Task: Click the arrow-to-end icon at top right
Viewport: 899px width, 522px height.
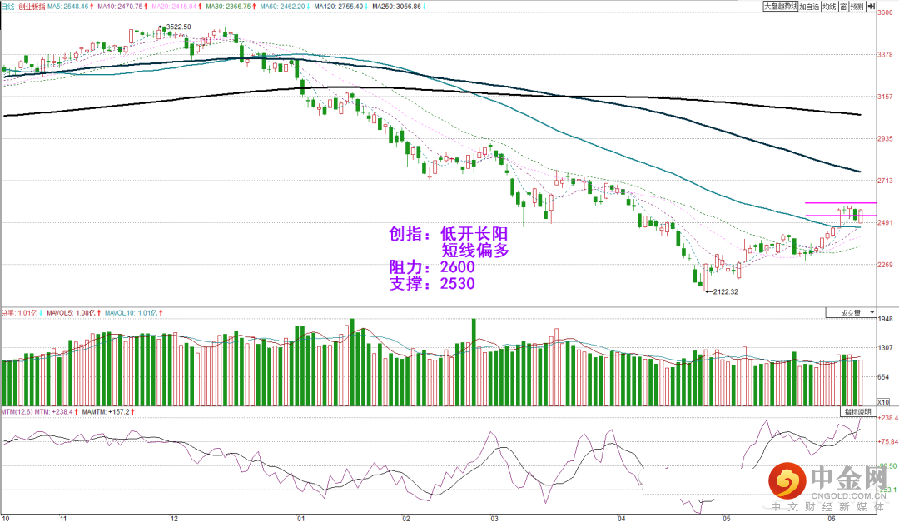Action: (x=871, y=7)
